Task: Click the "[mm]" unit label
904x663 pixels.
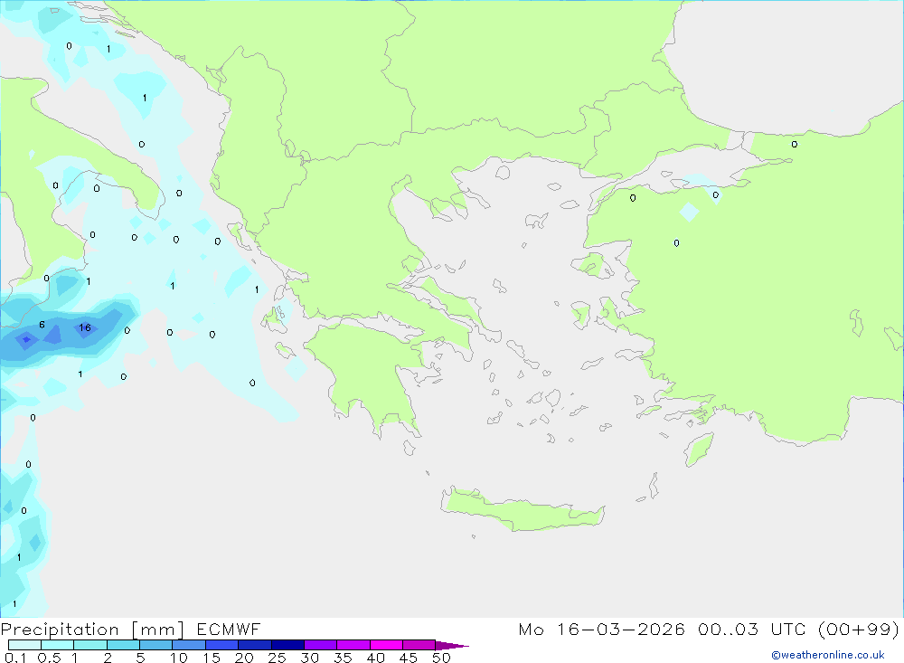Action: tap(157, 630)
